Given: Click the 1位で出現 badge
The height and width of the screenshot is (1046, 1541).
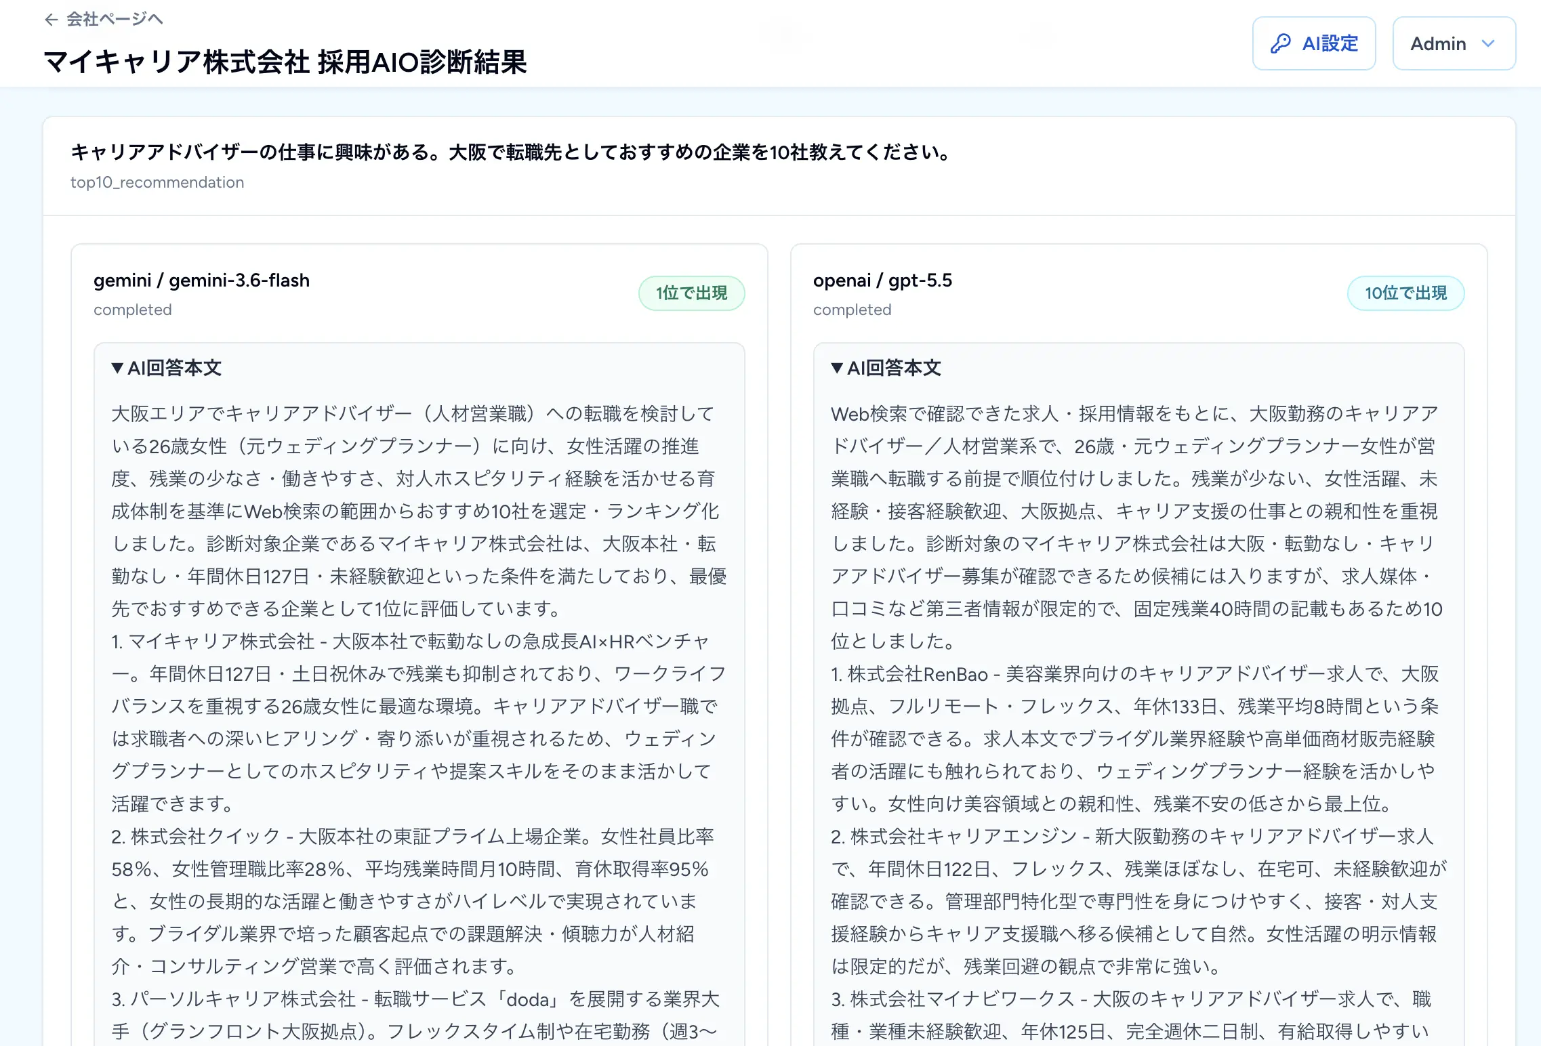Looking at the screenshot, I should pyautogui.click(x=691, y=293).
